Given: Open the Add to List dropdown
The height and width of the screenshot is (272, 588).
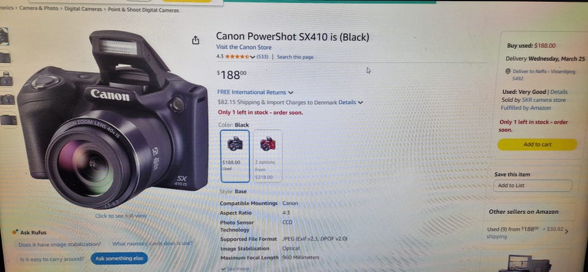Looking at the screenshot, I should pos(532,186).
